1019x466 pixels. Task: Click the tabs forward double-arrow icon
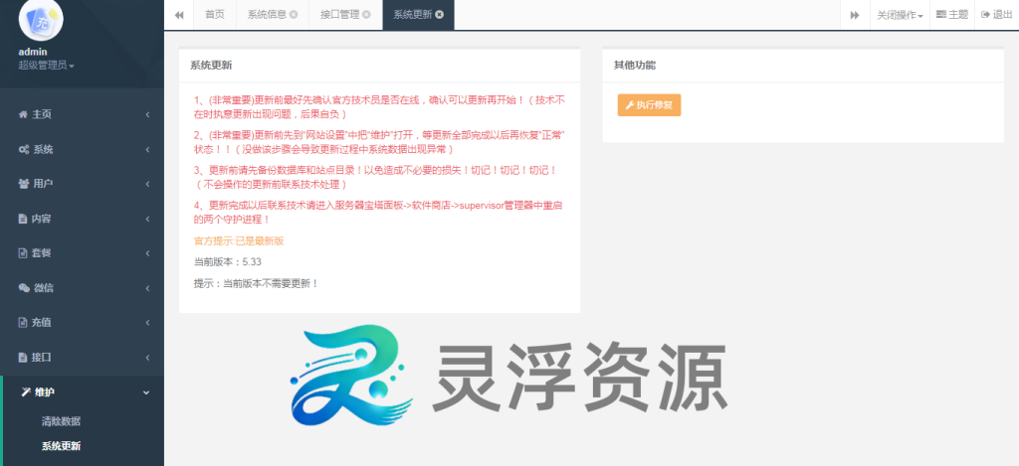[855, 15]
